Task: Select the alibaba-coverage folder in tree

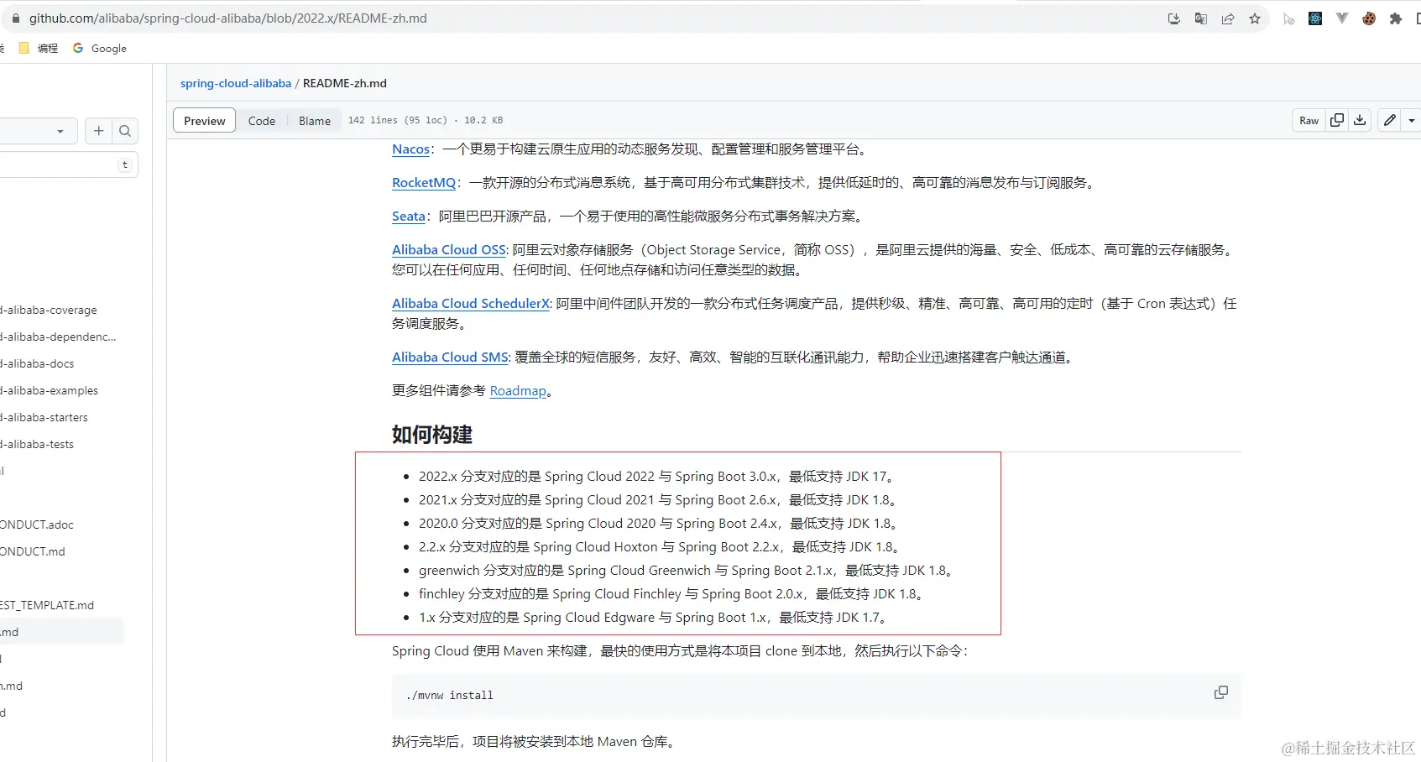Action: click(50, 310)
